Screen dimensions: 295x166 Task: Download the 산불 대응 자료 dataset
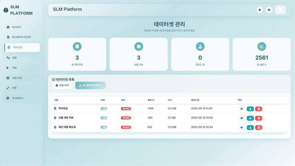coord(250,118)
